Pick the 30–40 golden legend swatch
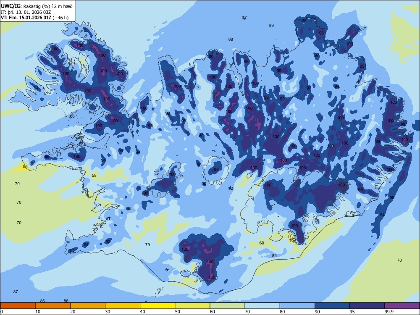Viewport: 420px width, 315px height. [123, 306]
